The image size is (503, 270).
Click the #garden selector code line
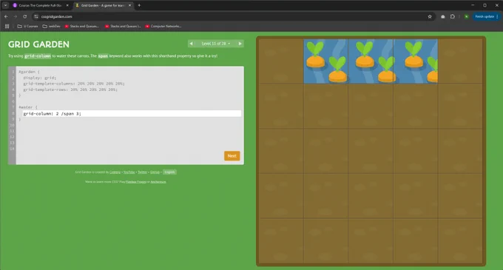tap(29, 72)
